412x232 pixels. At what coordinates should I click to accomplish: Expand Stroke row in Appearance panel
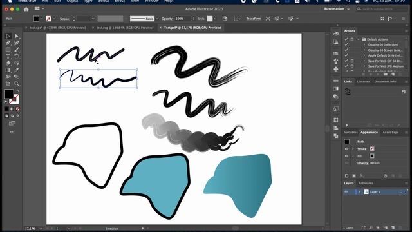point(353,149)
